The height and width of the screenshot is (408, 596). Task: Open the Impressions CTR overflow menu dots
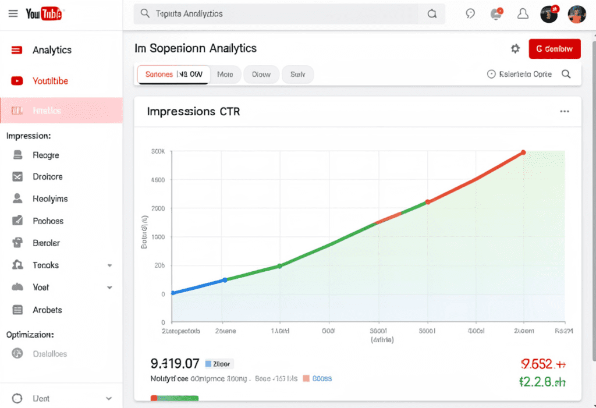(563, 111)
